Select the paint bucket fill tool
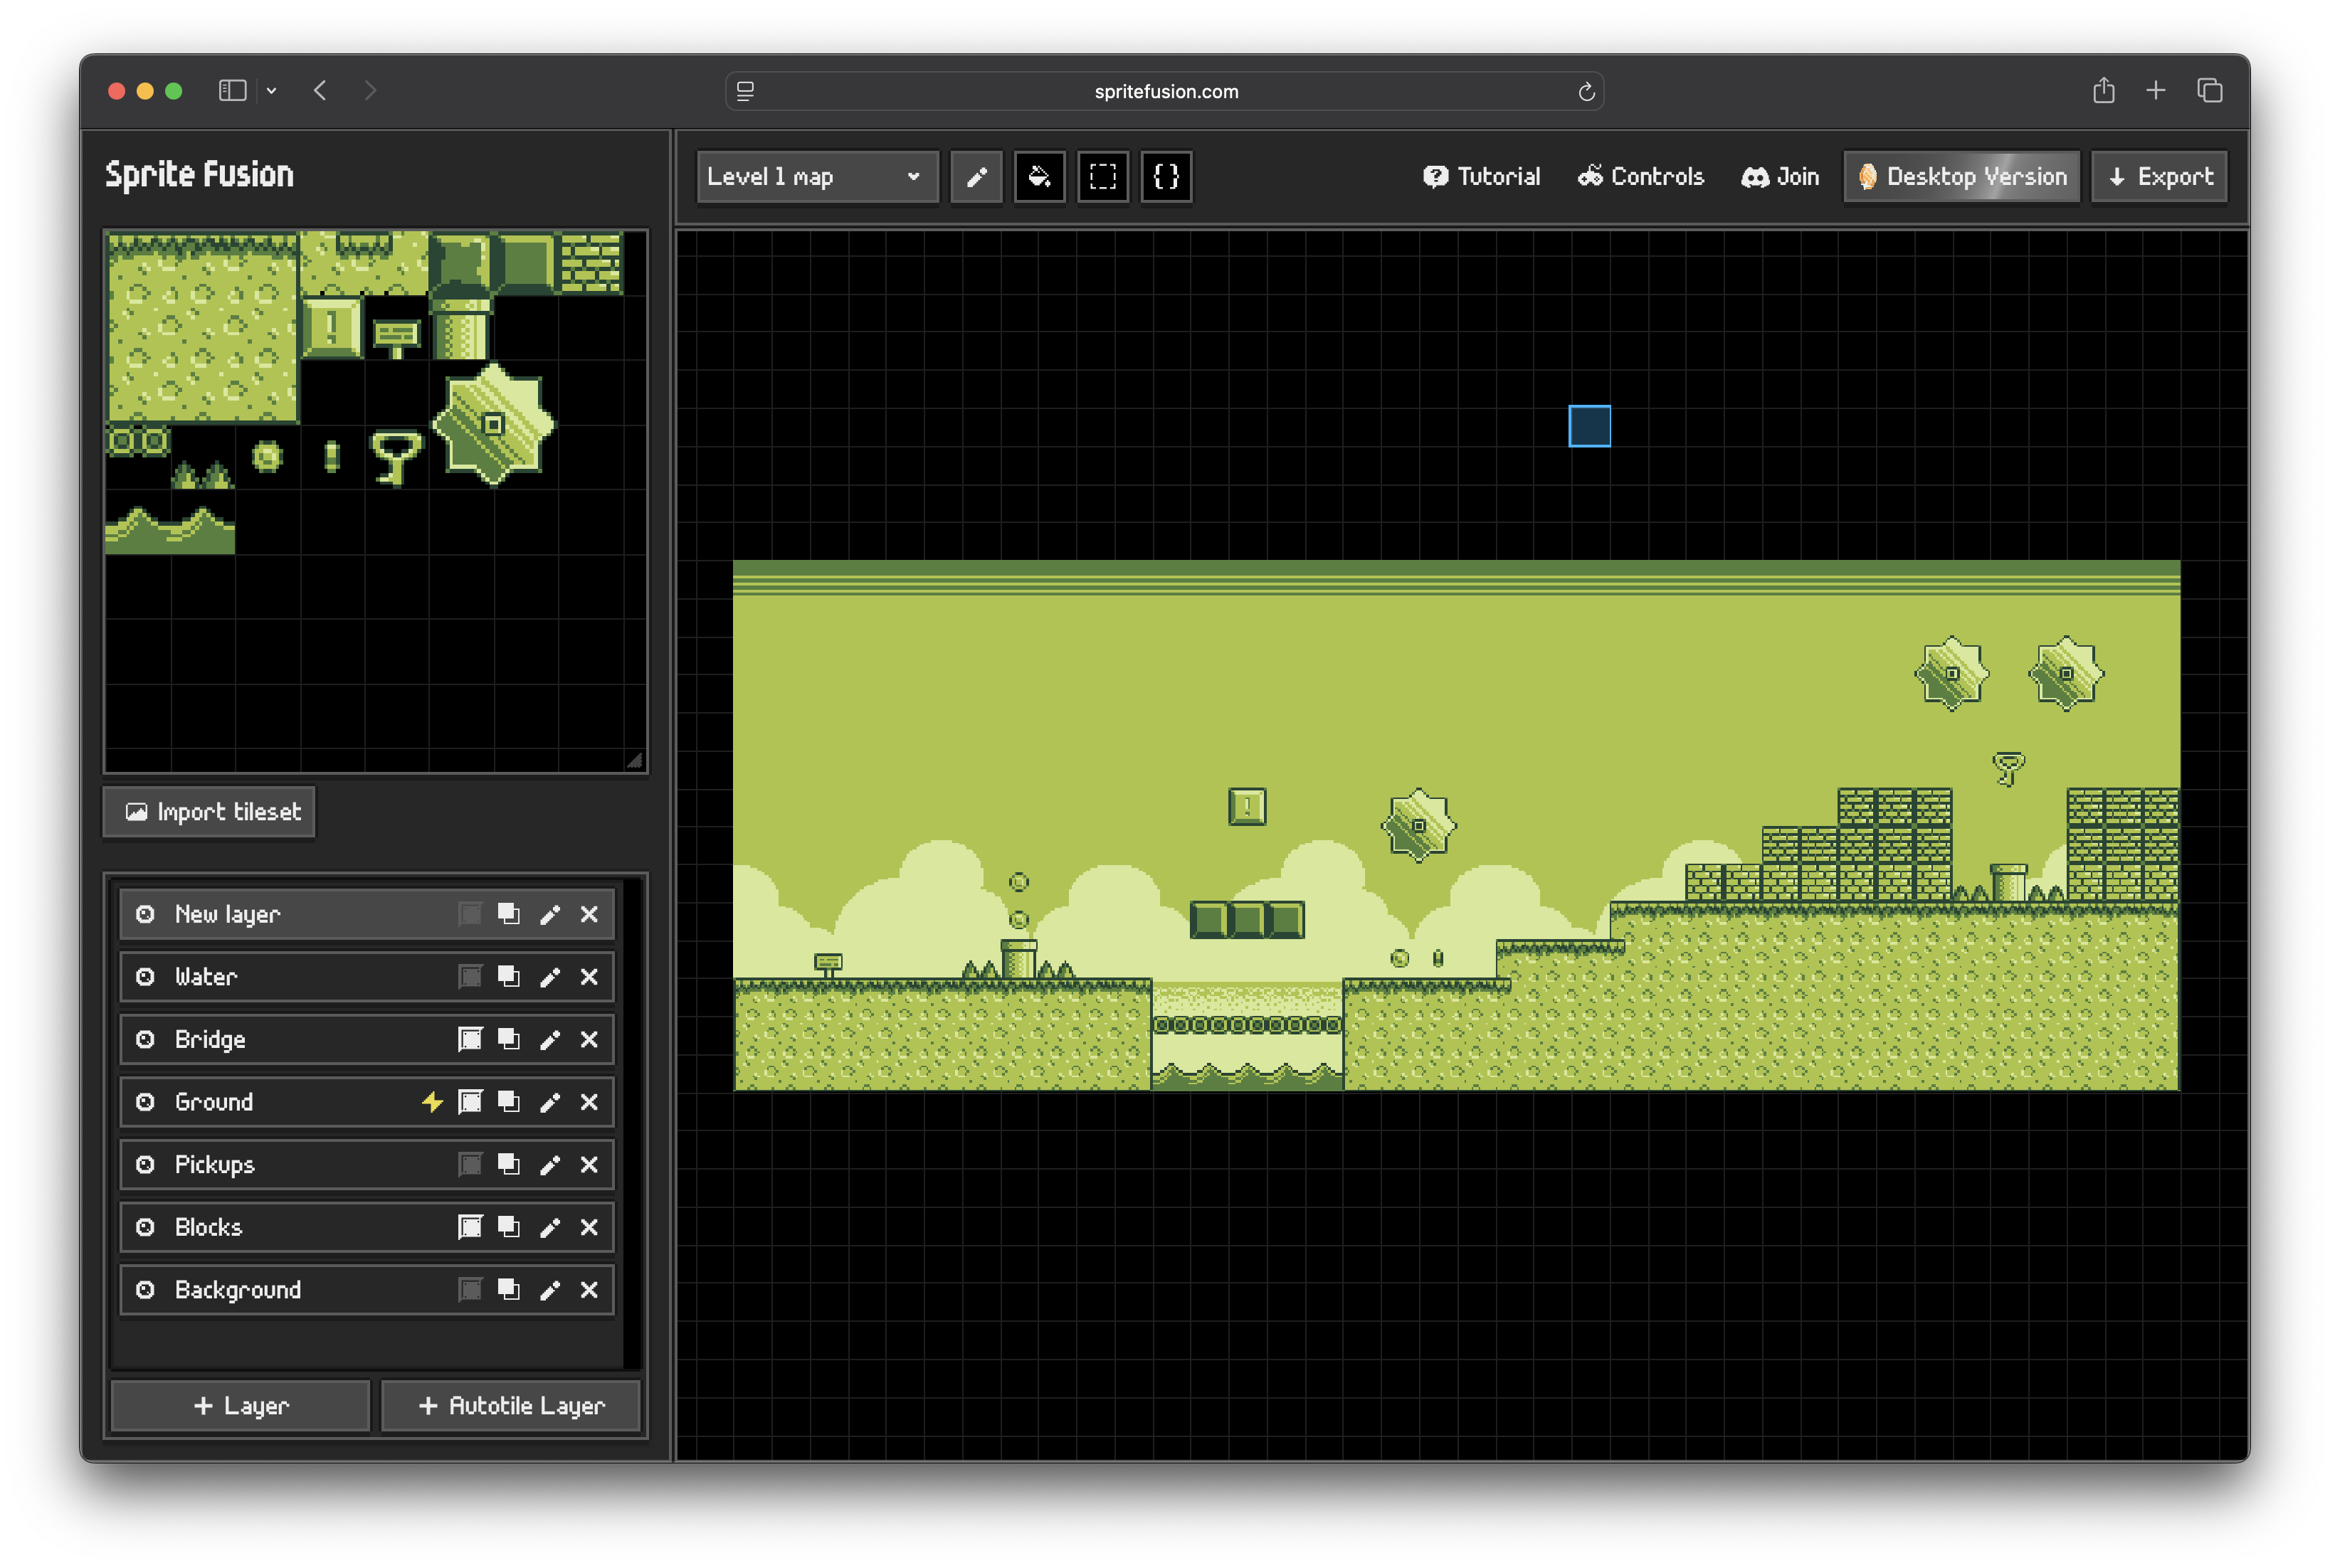This screenshot has height=1568, width=2330. (x=1040, y=177)
